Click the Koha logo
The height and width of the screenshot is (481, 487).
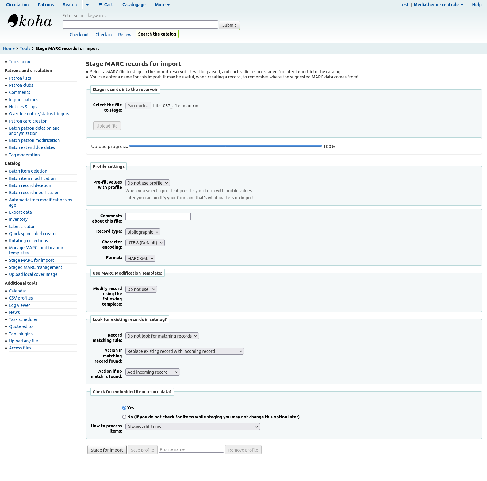[x=29, y=21]
